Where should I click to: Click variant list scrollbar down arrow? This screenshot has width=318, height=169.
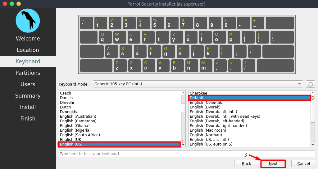pyautogui.click(x=313, y=145)
